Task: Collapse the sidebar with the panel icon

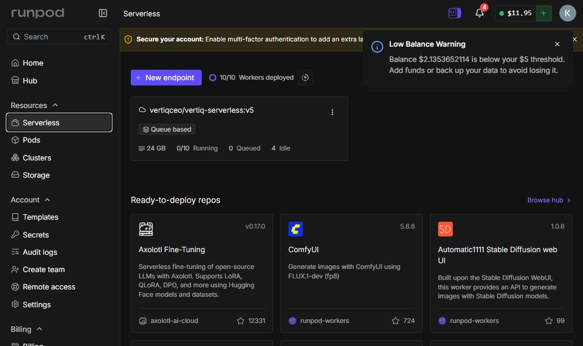Action: point(103,13)
